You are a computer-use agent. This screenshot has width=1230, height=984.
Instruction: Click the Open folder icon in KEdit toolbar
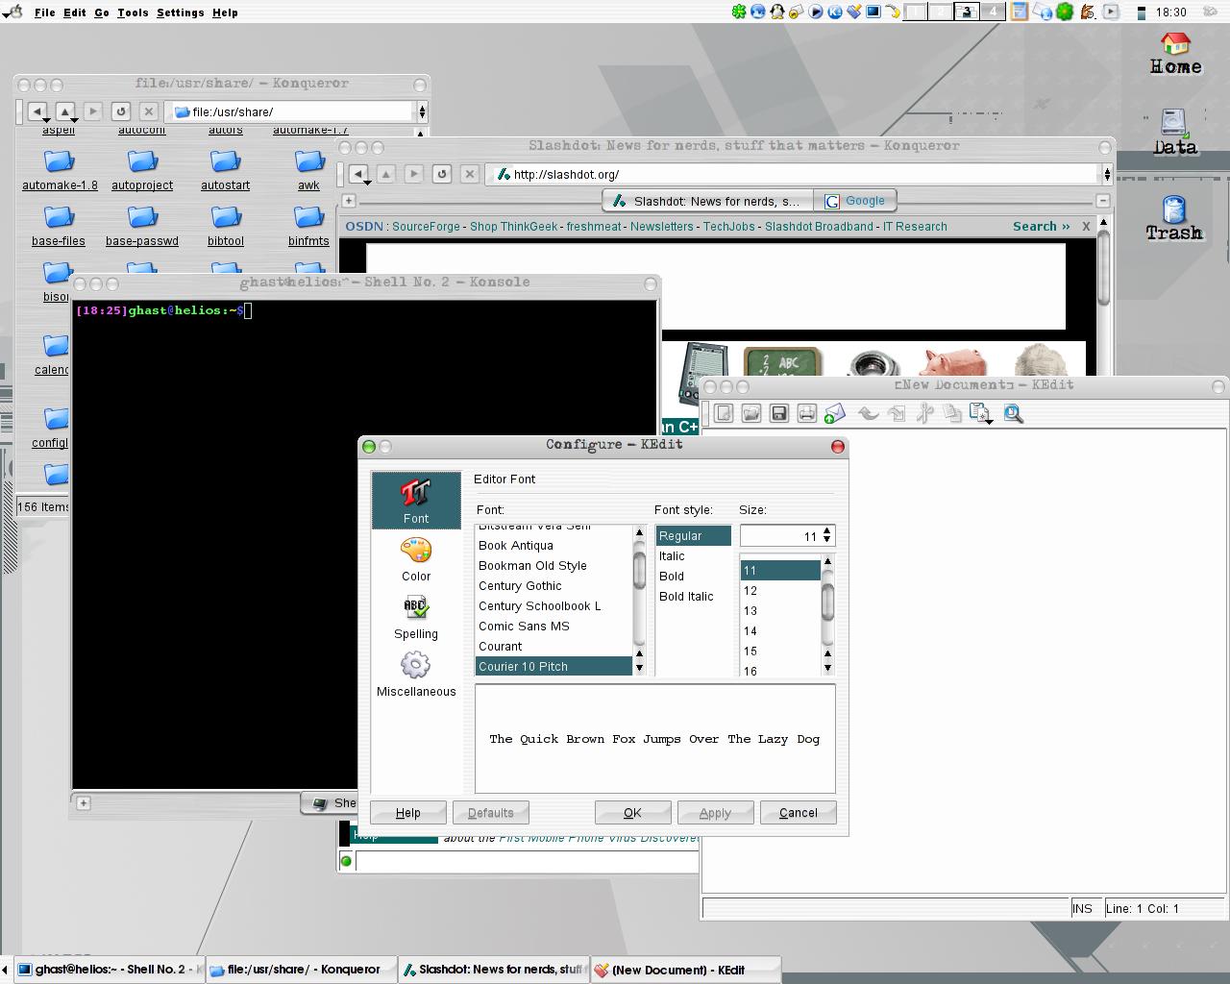click(x=751, y=413)
